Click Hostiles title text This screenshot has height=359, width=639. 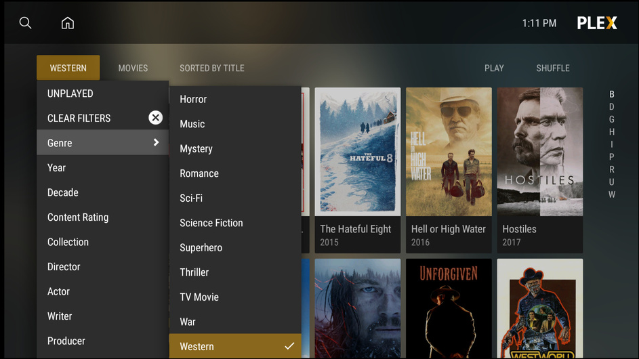click(519, 229)
